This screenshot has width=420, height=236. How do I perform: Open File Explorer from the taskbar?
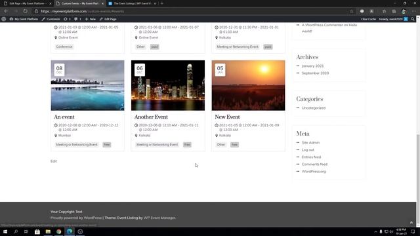48,231
